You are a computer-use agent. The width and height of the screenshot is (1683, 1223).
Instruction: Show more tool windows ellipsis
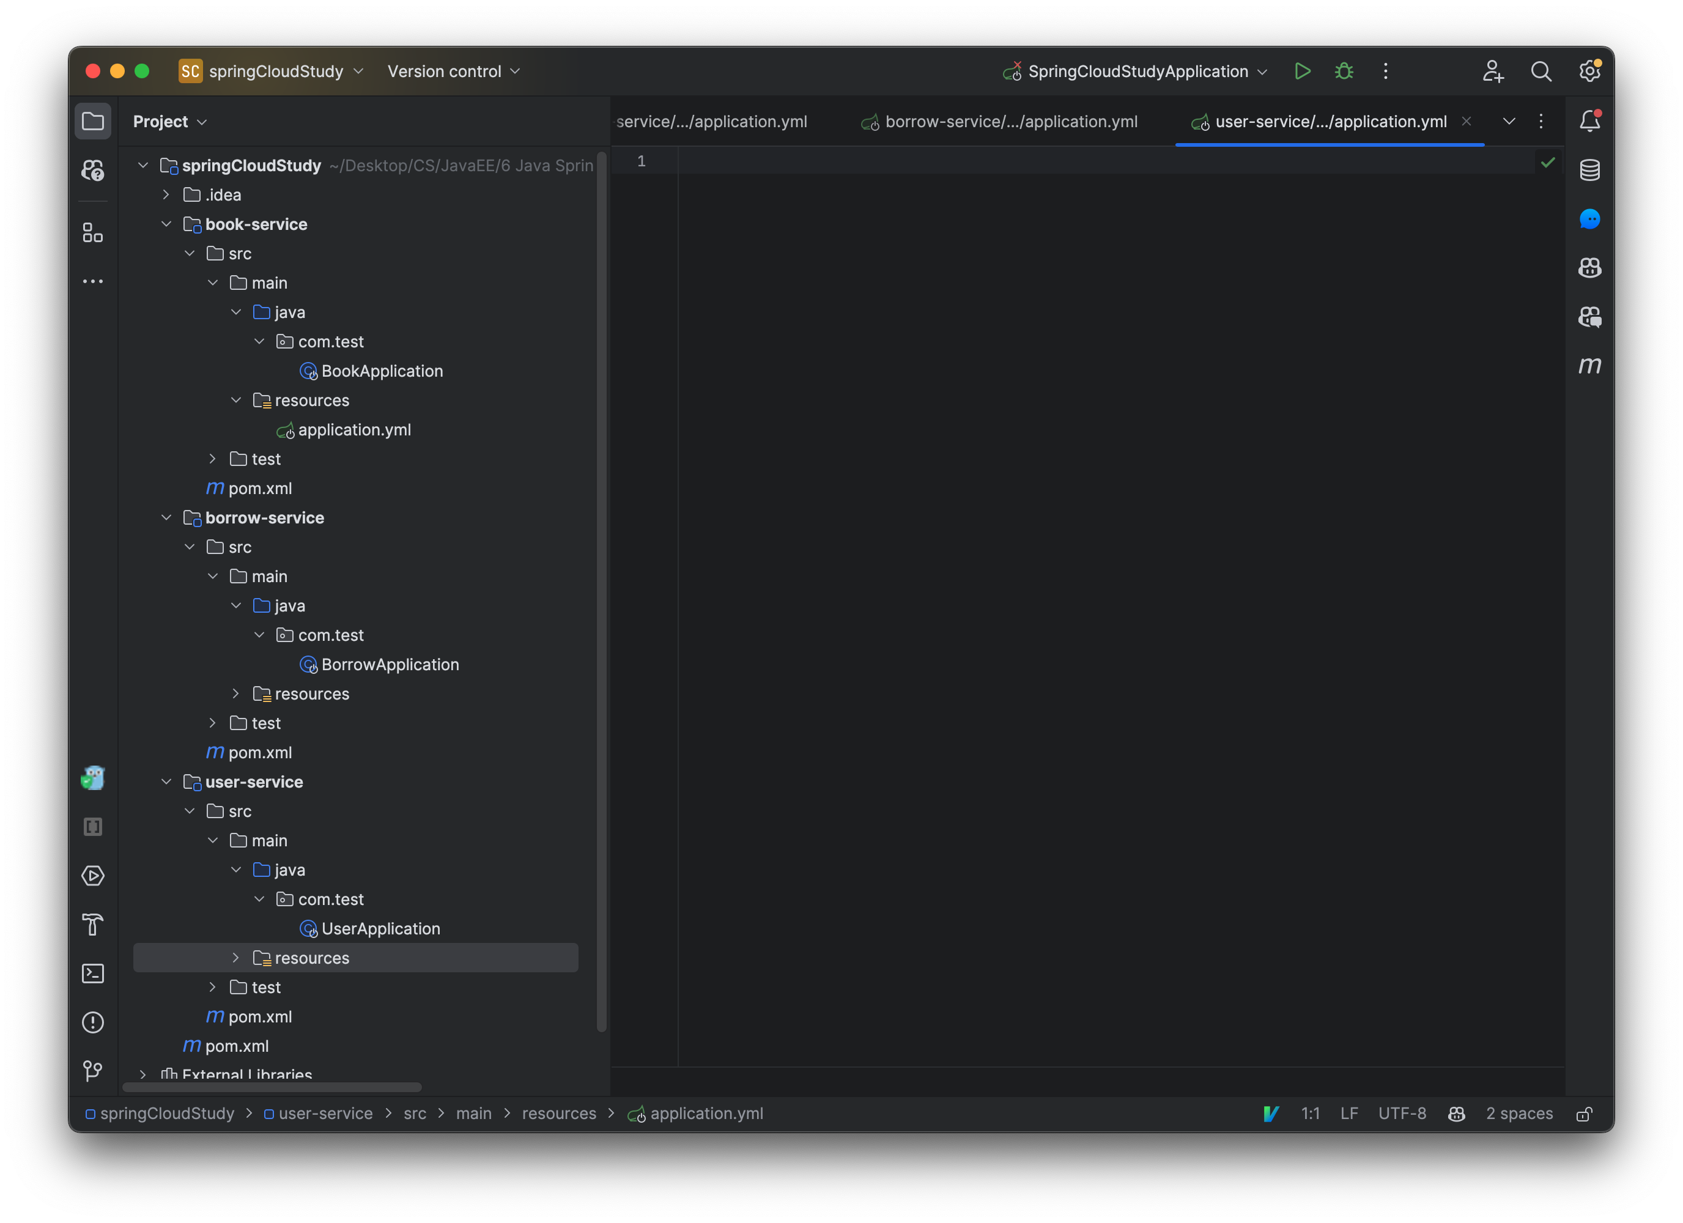tap(93, 281)
